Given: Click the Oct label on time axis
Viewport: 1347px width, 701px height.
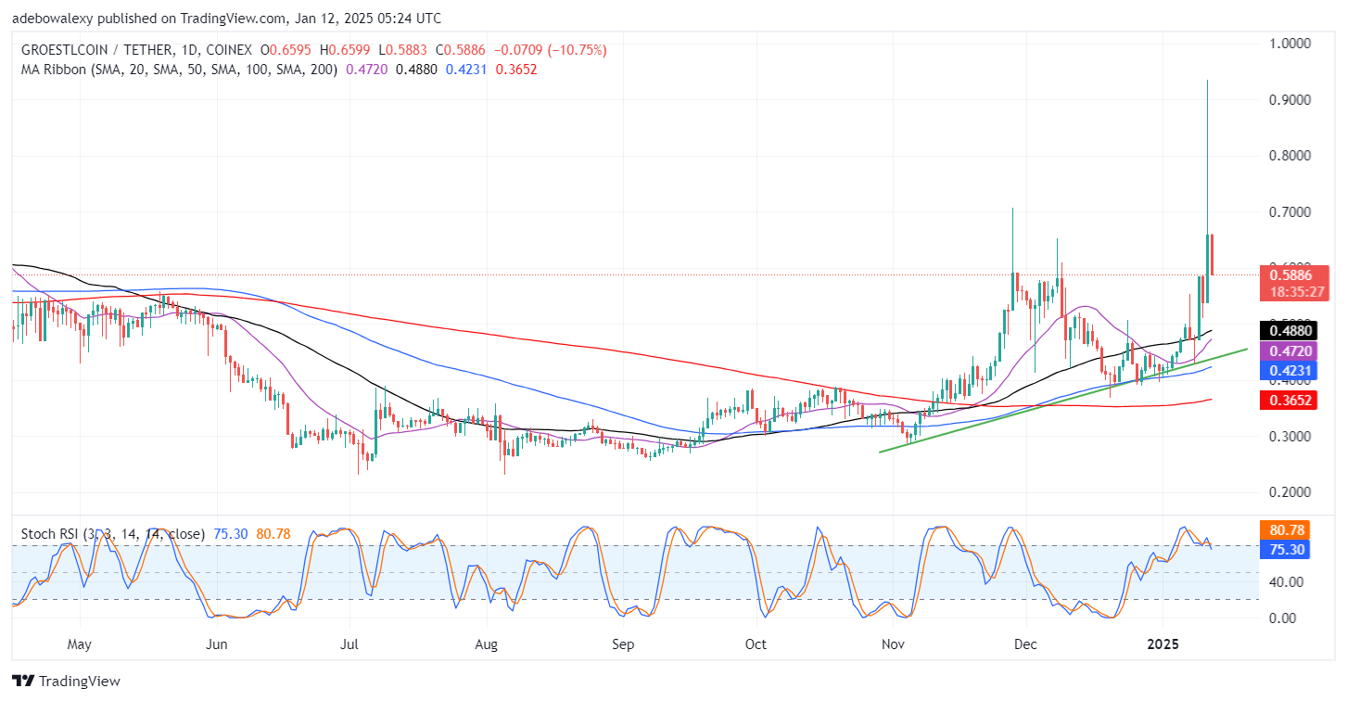Looking at the screenshot, I should coord(756,643).
